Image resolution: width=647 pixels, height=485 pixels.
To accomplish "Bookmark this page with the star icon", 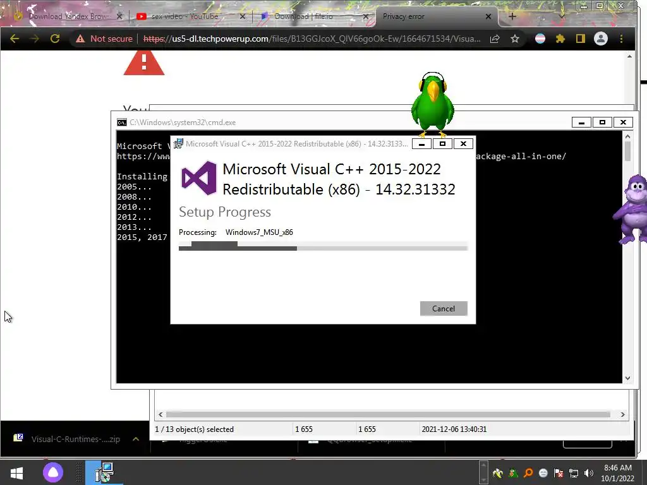I will pyautogui.click(x=514, y=39).
